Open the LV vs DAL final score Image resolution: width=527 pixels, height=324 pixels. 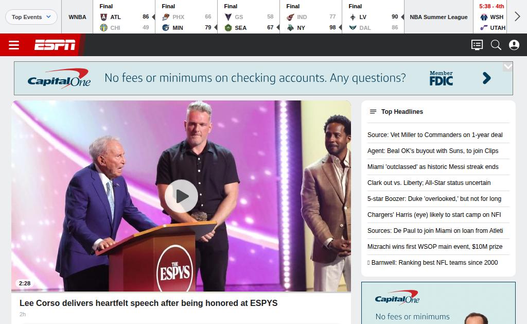click(373, 17)
